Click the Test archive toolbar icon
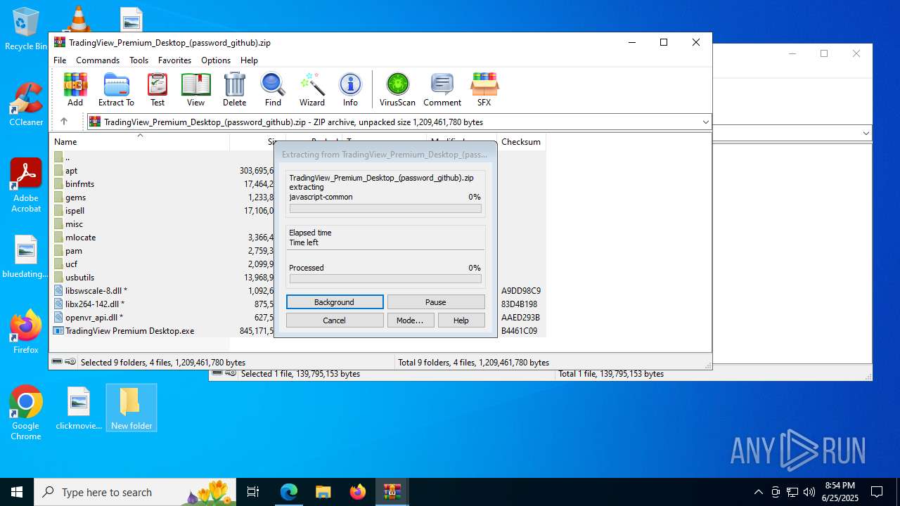This screenshot has width=900, height=506. point(157,89)
